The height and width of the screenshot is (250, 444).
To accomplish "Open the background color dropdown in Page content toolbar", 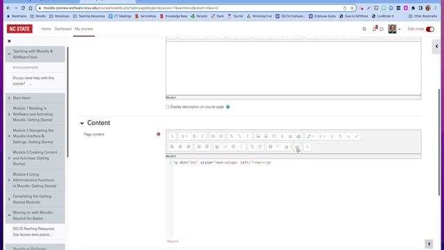I will [x=322, y=136].
